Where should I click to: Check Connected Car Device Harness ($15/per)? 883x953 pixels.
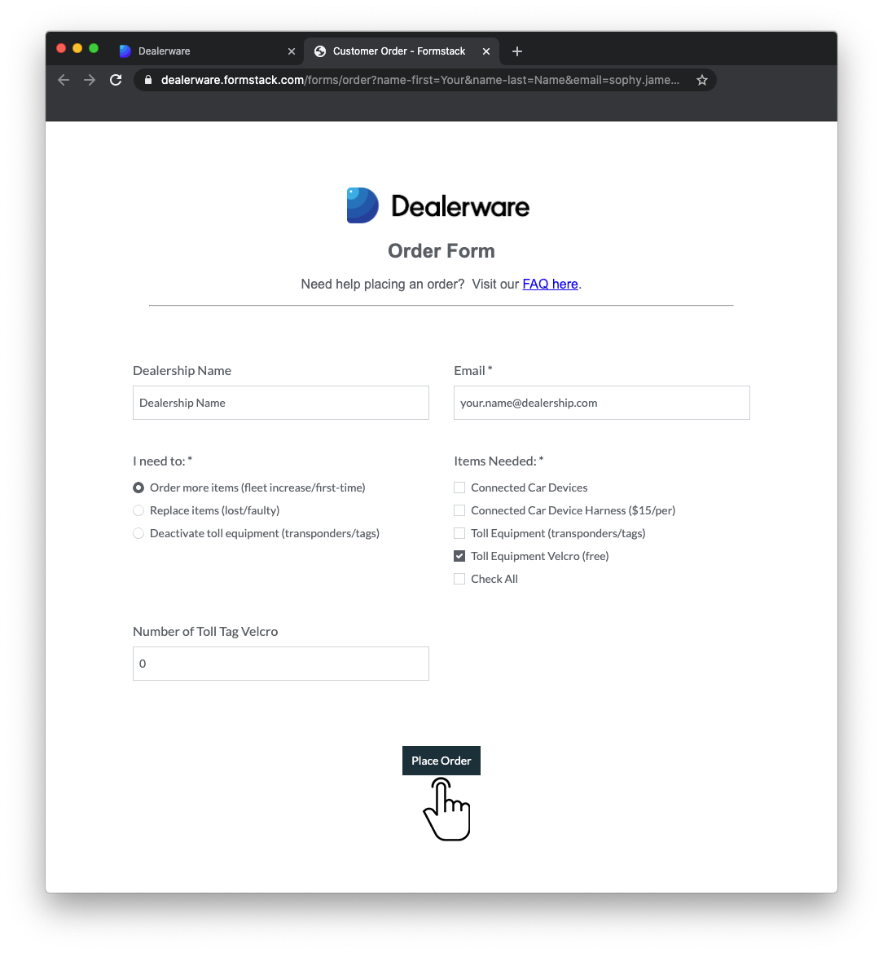[459, 510]
